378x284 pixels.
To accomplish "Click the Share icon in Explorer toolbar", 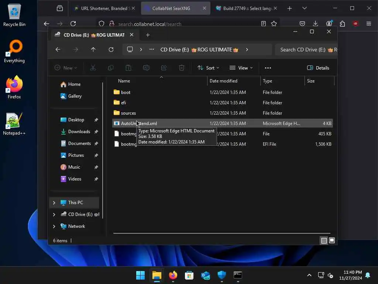I will pos(164,68).
